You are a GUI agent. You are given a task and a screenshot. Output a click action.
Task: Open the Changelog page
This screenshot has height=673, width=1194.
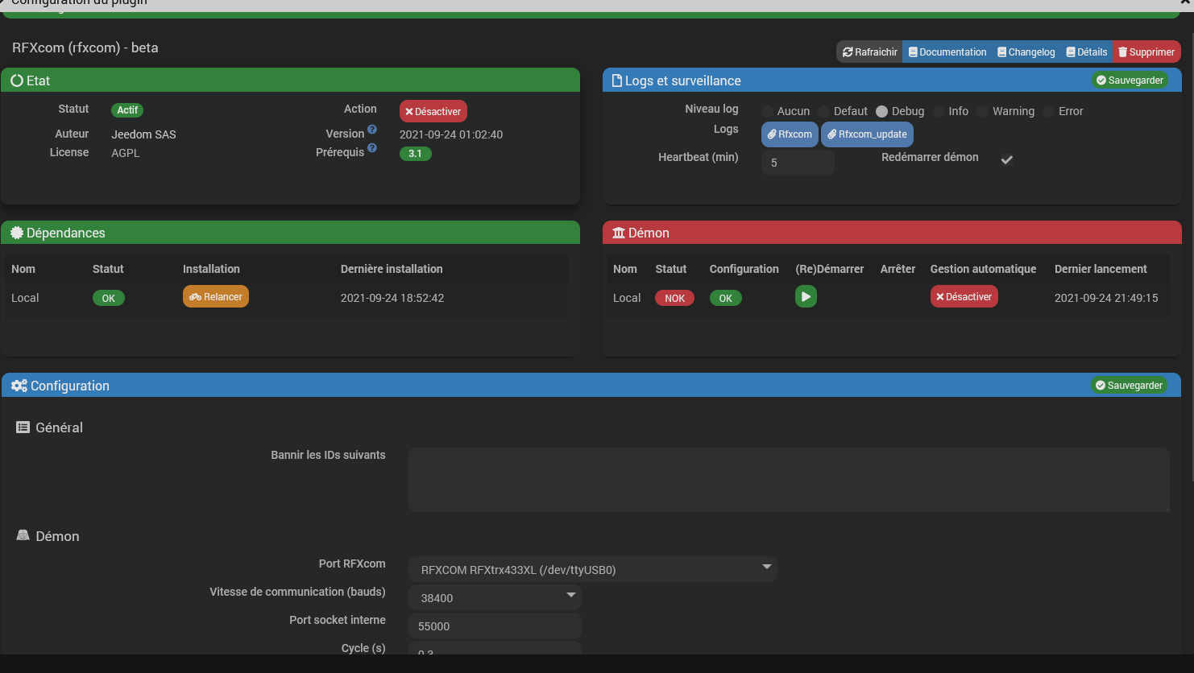click(1026, 52)
